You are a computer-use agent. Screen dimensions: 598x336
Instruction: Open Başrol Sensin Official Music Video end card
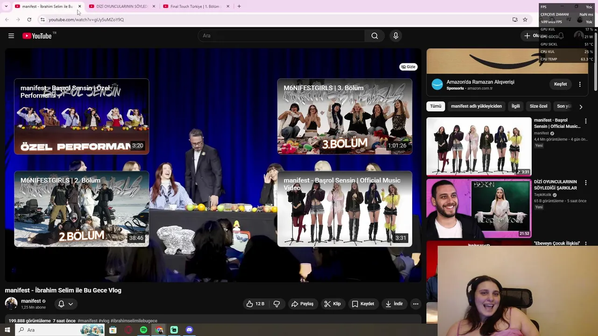345,209
